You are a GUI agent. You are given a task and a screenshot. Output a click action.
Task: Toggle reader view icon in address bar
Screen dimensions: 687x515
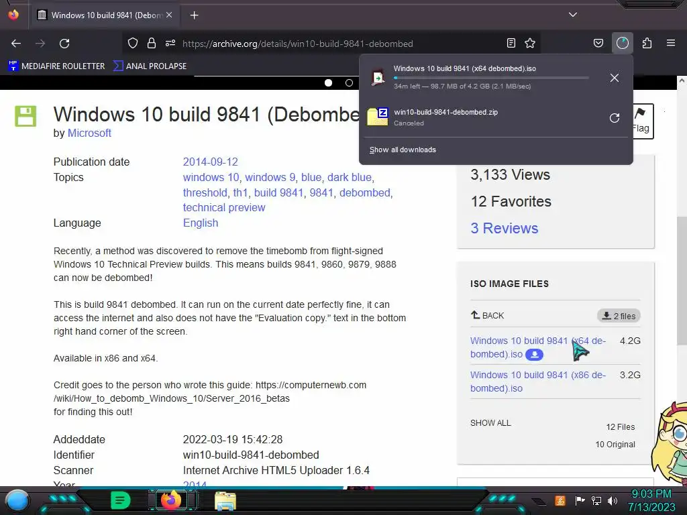tap(511, 43)
